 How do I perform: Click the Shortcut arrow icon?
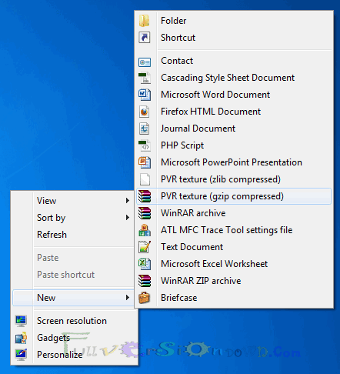(x=145, y=38)
